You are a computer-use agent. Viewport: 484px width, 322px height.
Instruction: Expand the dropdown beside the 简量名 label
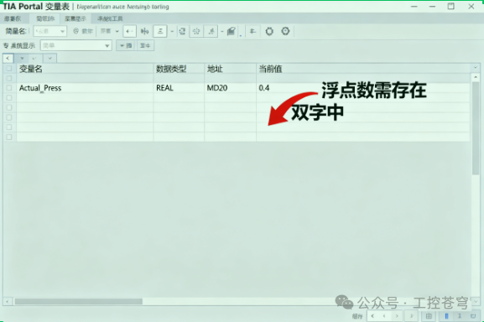click(50, 31)
